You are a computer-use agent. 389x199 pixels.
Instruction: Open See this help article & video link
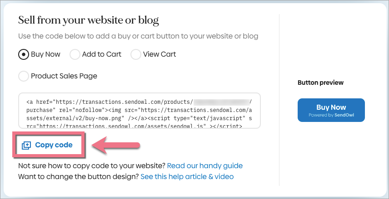click(x=187, y=176)
